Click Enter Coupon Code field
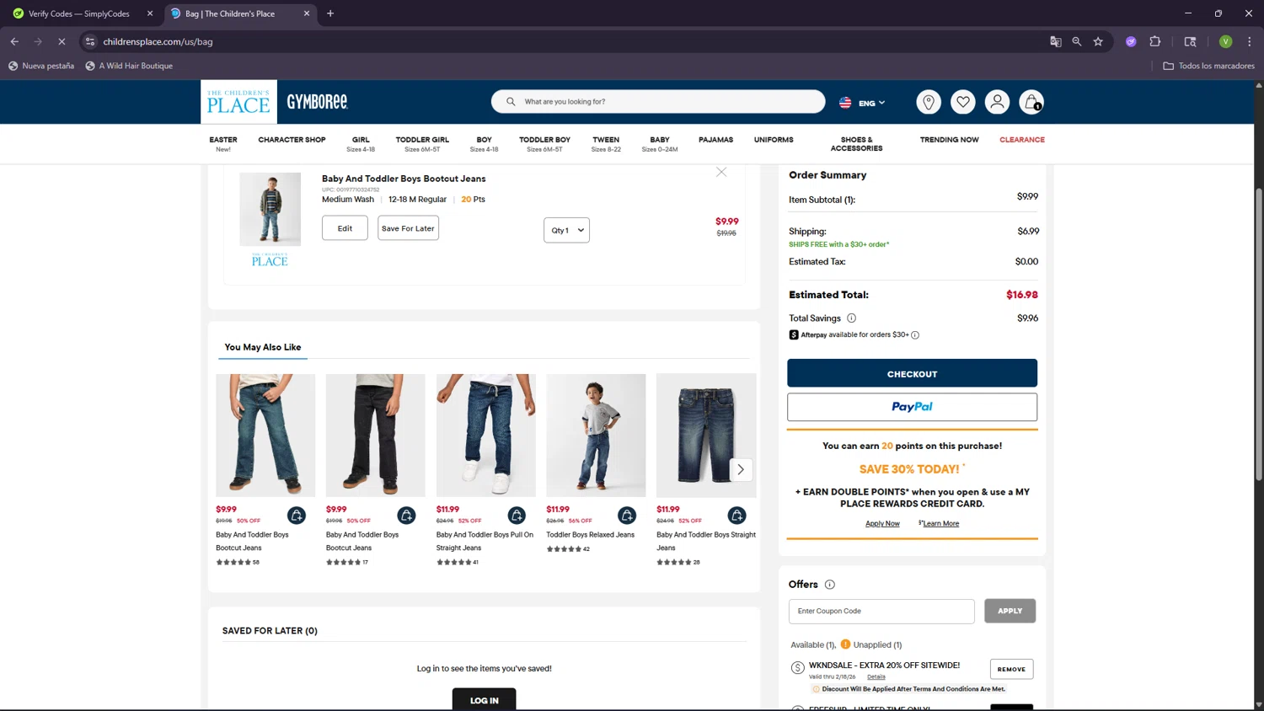 881,611
